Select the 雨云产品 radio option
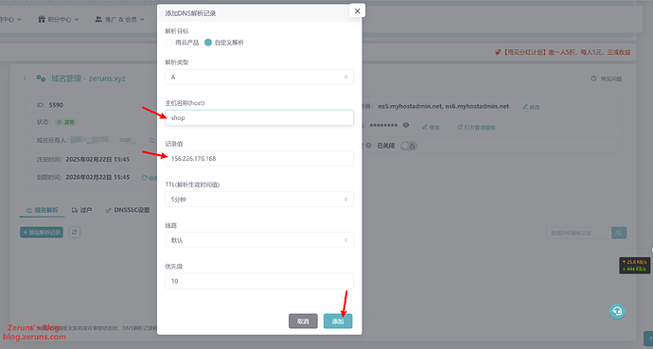 (x=168, y=43)
